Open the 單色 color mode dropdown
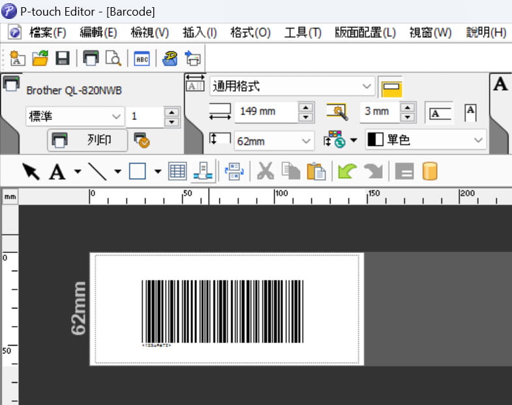Screen dimensions: 512x405 [426, 140]
